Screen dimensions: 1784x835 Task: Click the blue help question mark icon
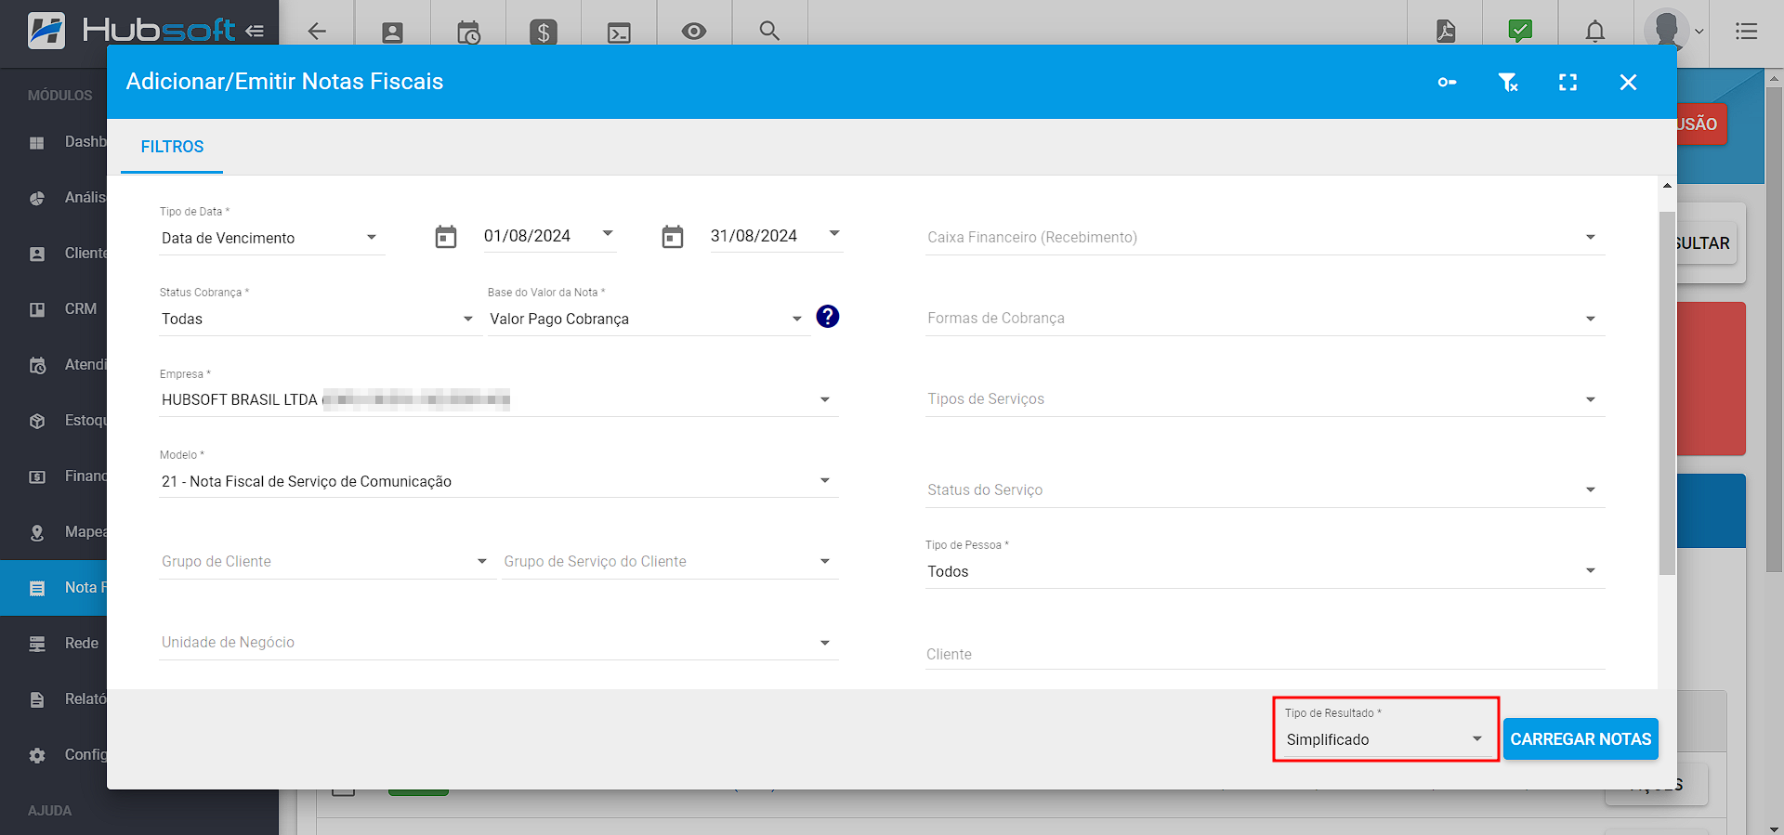(827, 317)
